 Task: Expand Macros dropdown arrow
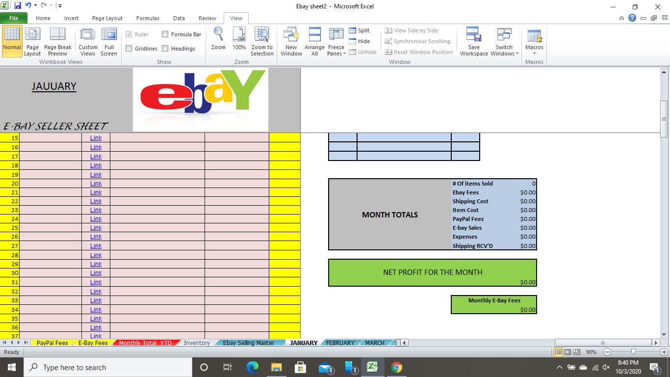pyautogui.click(x=534, y=53)
